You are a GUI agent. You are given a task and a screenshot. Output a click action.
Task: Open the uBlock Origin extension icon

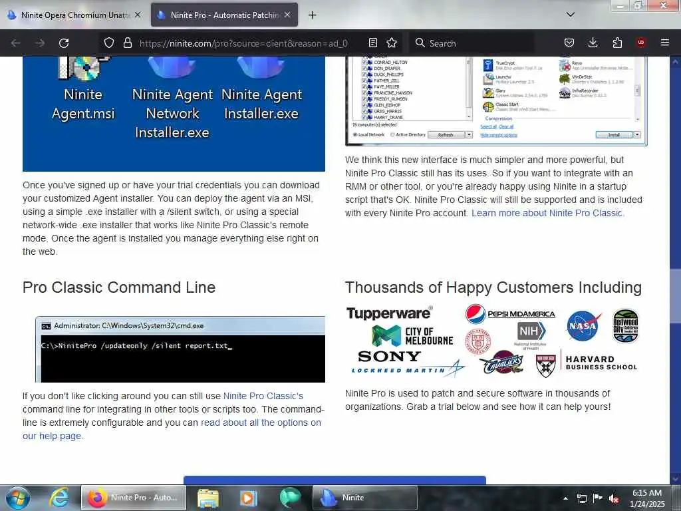click(641, 43)
